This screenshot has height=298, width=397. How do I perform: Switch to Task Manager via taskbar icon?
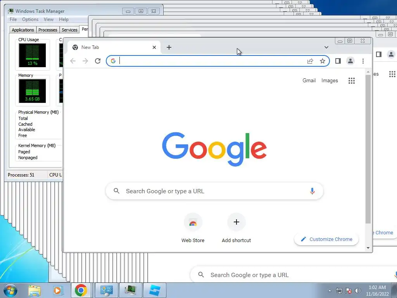tap(130, 290)
